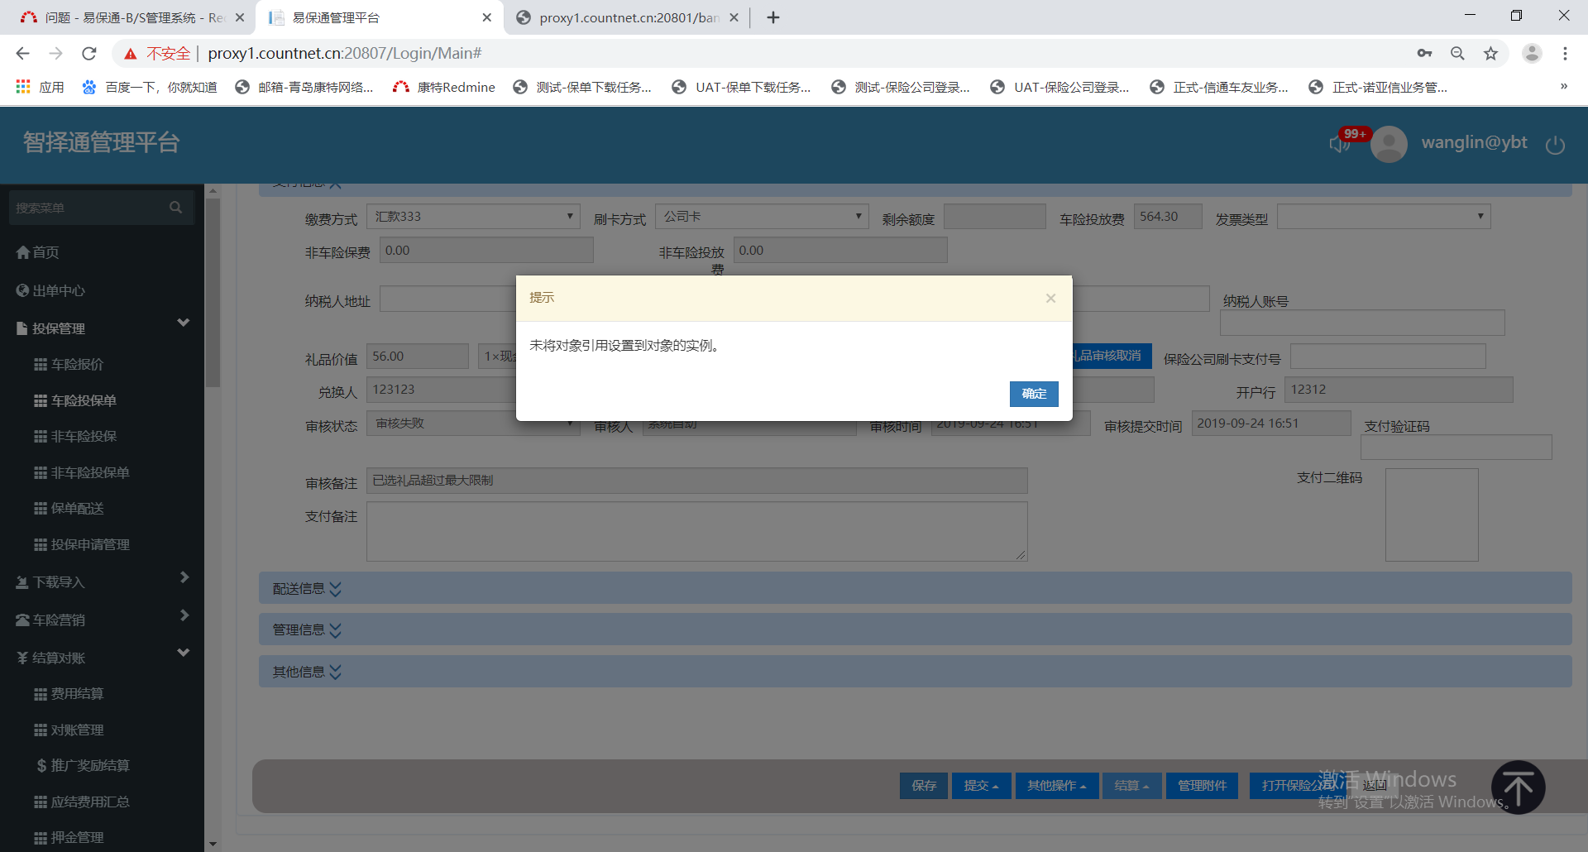Click the 支付二维码 image box
This screenshot has height=852, width=1588.
1432,515
